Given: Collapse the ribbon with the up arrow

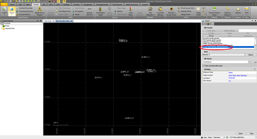Looking at the screenshot, I should pyautogui.click(x=252, y=5).
